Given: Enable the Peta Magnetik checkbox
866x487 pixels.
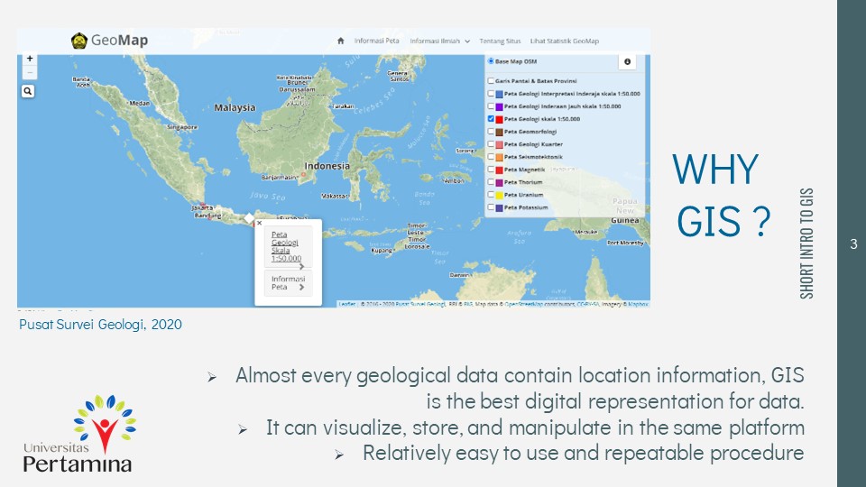Looking at the screenshot, I should click(x=491, y=170).
